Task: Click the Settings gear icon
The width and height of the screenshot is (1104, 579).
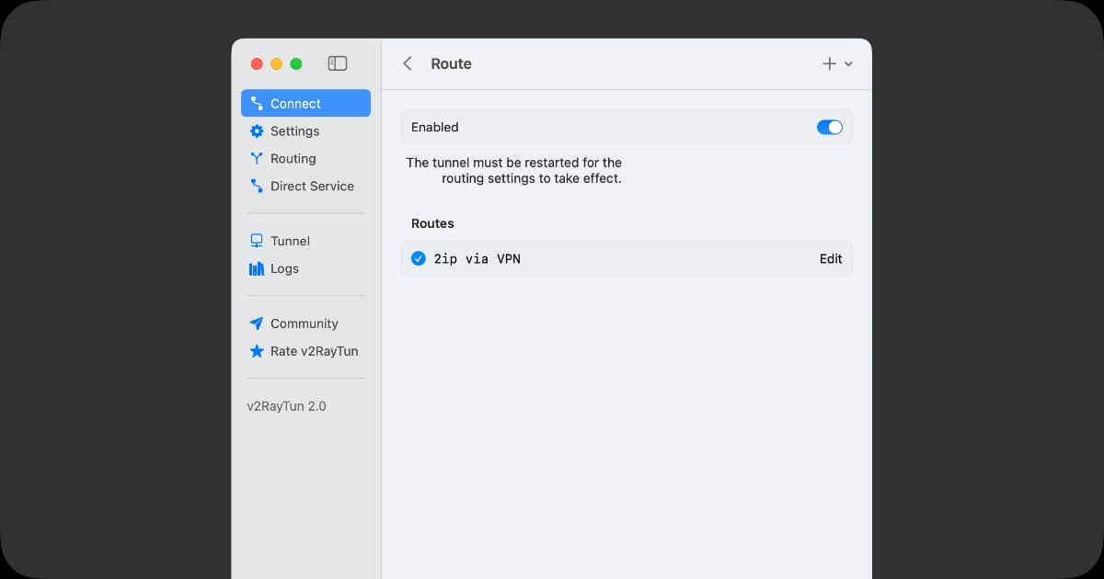Action: coord(257,131)
